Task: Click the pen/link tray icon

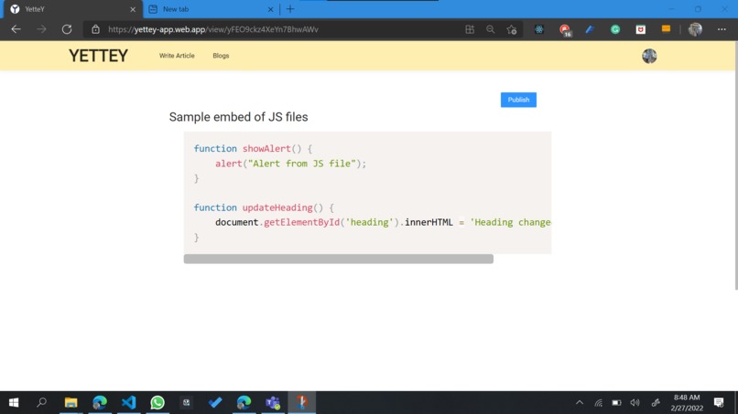Action: 656,403
